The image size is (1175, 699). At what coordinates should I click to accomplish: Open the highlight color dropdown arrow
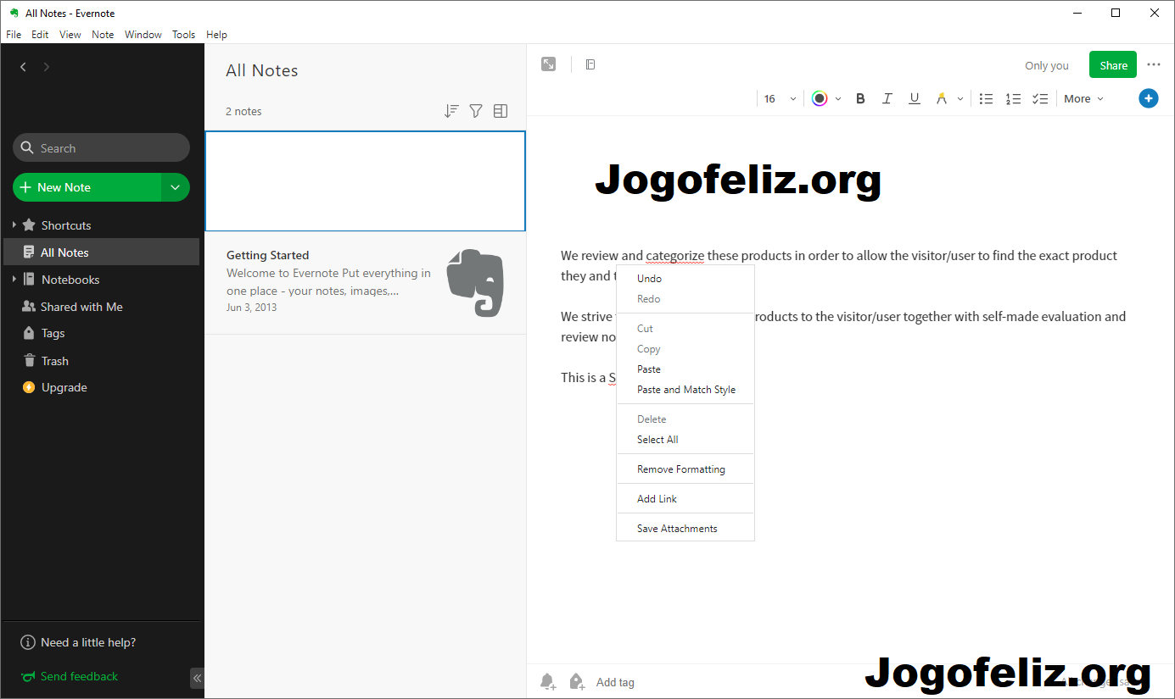click(x=960, y=99)
